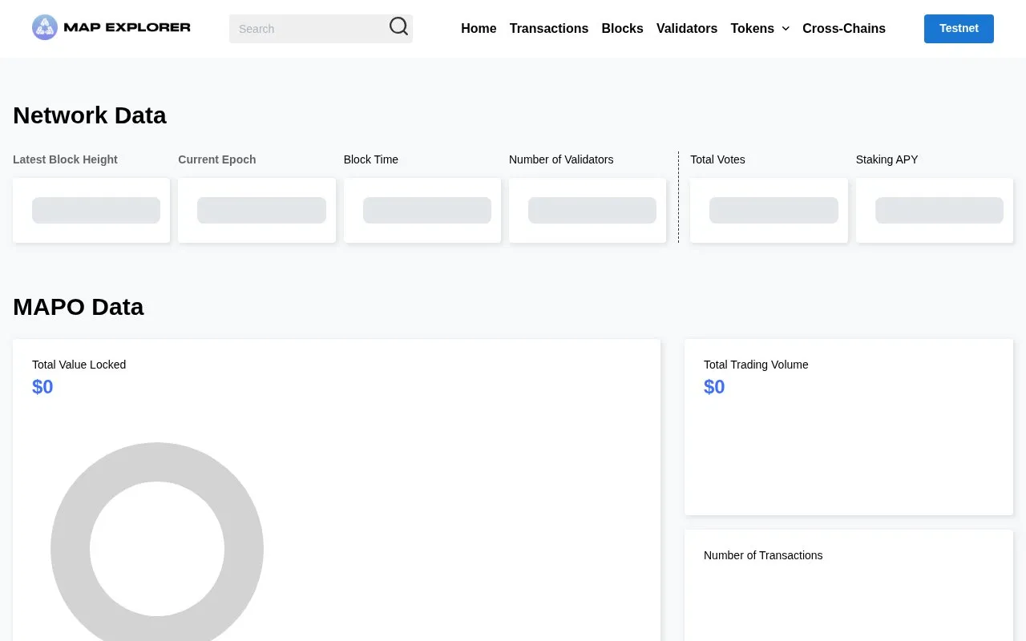Expand the Tokens dropdown chevron
The width and height of the screenshot is (1026, 641).
coord(786,29)
